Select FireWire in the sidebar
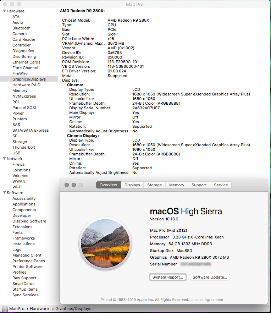This screenshot has width=271, height=313. coord(20,73)
